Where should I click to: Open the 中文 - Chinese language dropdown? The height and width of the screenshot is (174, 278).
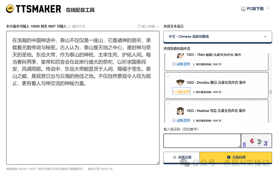[218, 37]
